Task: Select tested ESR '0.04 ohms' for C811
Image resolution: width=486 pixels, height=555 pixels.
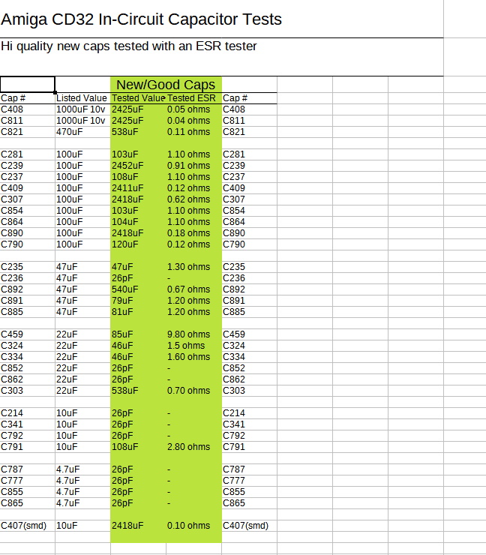Action: click(189, 121)
